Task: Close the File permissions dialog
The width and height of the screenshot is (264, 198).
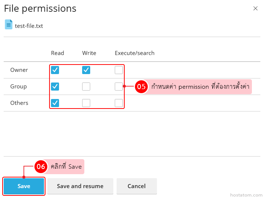Action: click(x=256, y=8)
